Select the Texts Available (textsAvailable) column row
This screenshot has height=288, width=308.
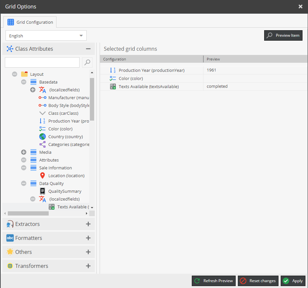tap(203, 86)
